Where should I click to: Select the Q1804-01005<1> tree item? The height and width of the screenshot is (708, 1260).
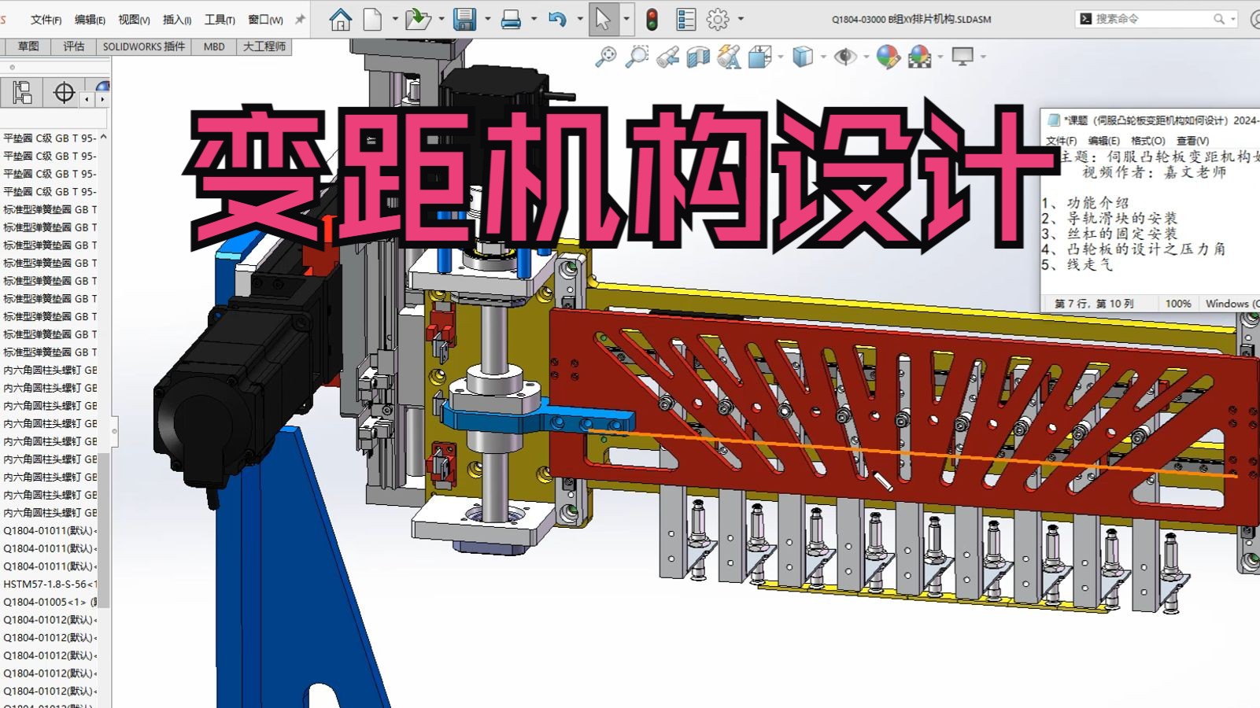coord(49,602)
